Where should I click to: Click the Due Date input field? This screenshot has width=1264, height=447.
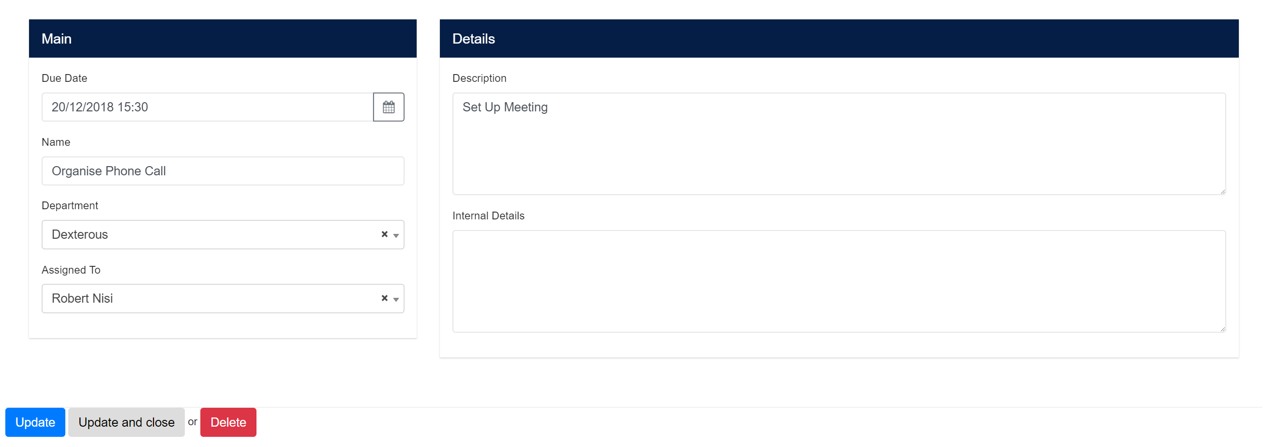tap(208, 107)
